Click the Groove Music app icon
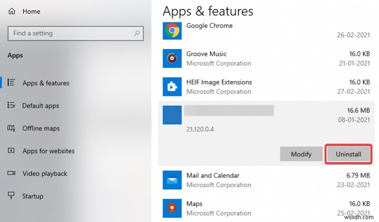The height and width of the screenshot is (222, 379). pos(171,59)
